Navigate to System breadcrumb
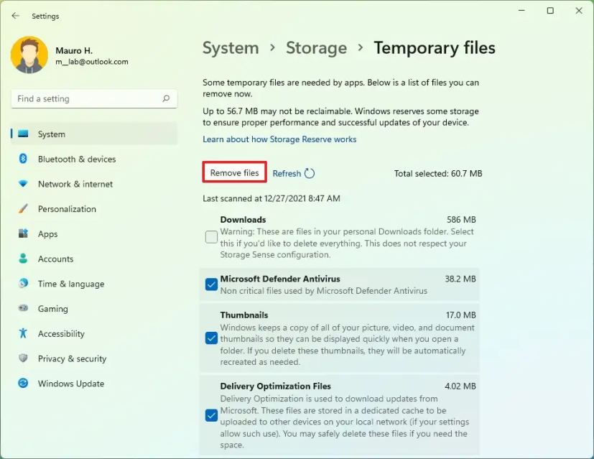The image size is (594, 459). pos(231,48)
